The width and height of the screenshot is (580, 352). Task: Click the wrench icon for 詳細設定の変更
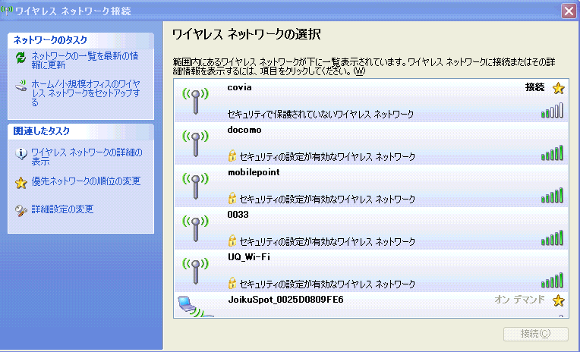click(20, 210)
